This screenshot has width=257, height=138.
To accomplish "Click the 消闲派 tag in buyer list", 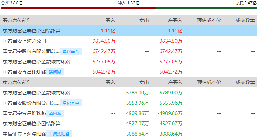I will pyautogui.click(x=55, y=72).
